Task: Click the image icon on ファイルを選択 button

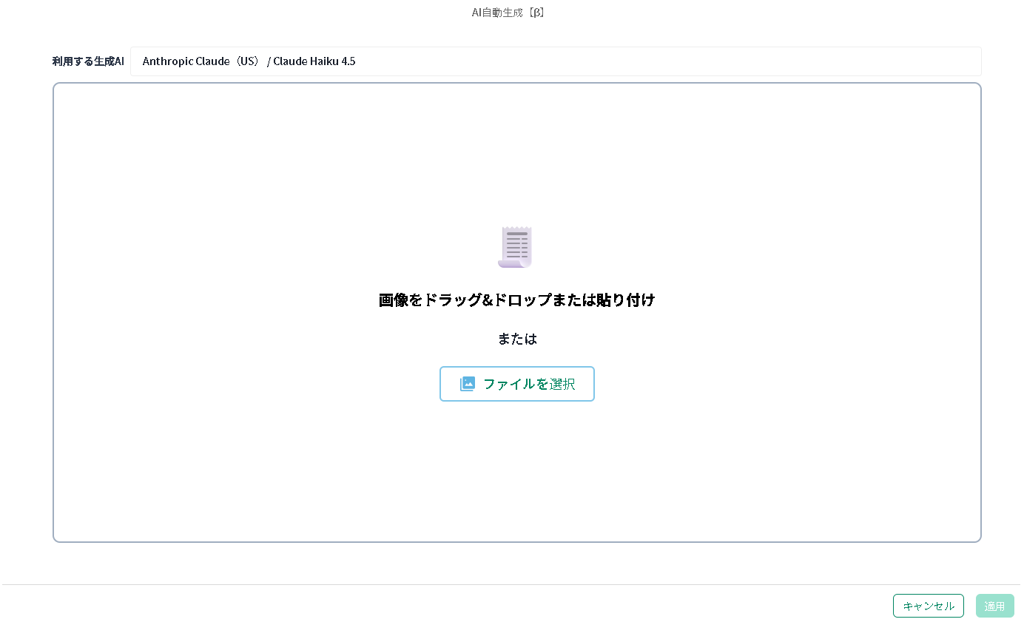Action: (x=467, y=384)
